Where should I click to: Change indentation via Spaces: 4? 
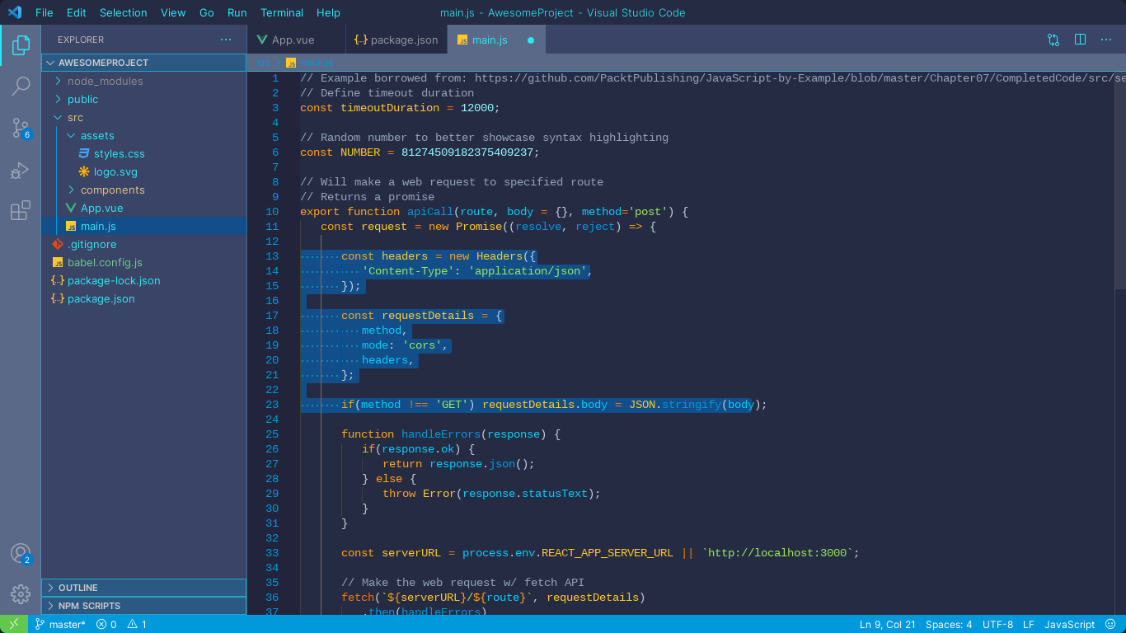coord(949,624)
